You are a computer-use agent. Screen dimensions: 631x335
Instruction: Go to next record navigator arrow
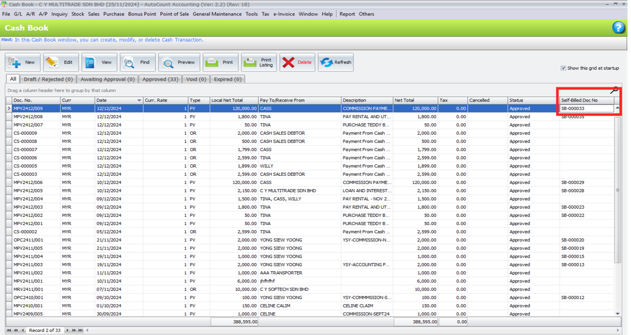[68, 330]
